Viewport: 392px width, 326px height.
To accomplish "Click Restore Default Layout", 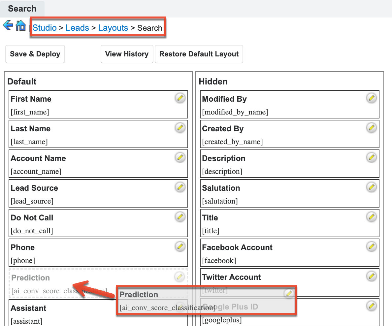I will click(x=199, y=54).
